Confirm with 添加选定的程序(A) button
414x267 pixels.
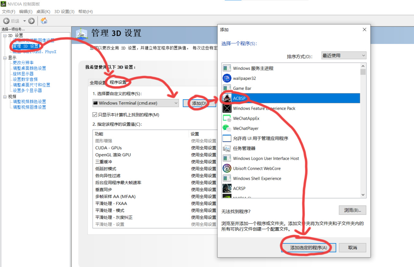tap(309, 248)
